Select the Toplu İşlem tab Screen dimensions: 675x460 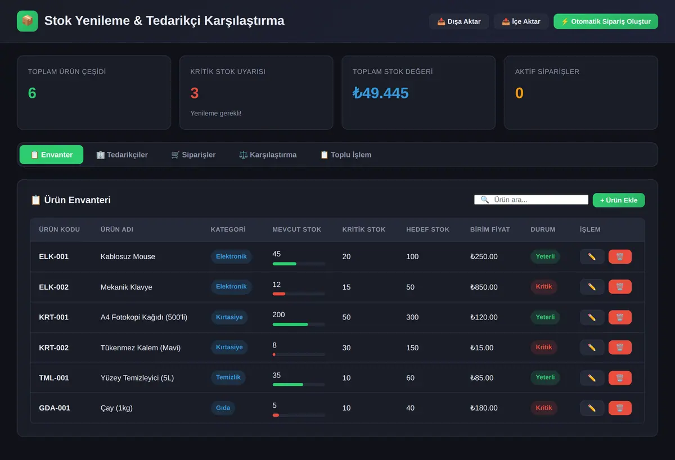click(x=345, y=155)
